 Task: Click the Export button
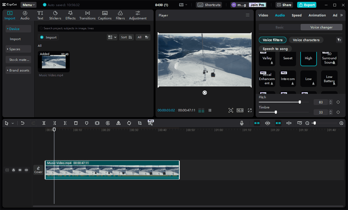point(307,5)
